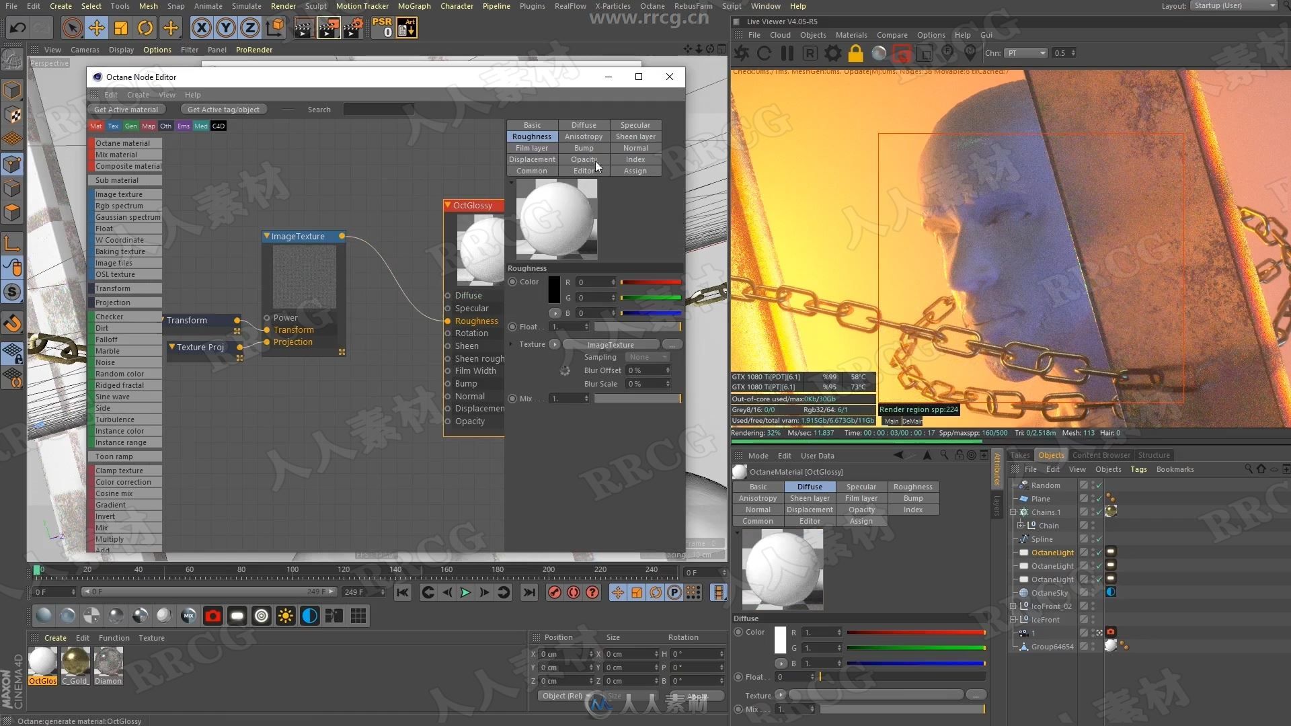Click the red record active objects button
This screenshot has width=1291, height=726.
coord(554,592)
